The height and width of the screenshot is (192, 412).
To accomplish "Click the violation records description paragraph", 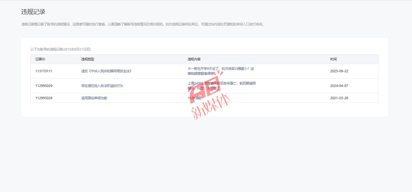I will click(142, 24).
